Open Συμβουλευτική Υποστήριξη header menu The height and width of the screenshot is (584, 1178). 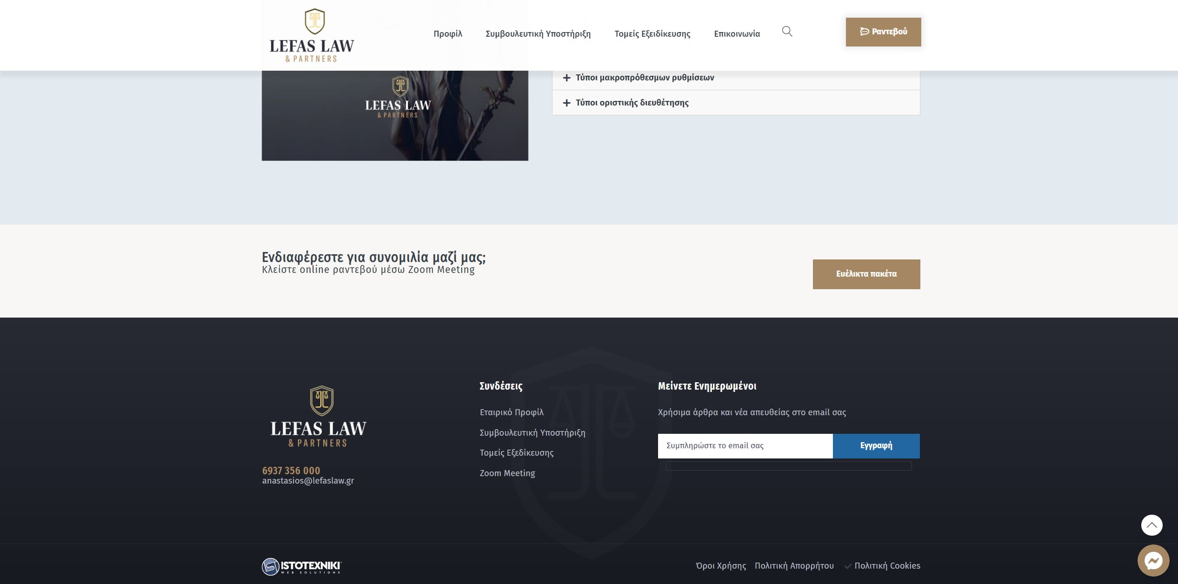tap(538, 33)
